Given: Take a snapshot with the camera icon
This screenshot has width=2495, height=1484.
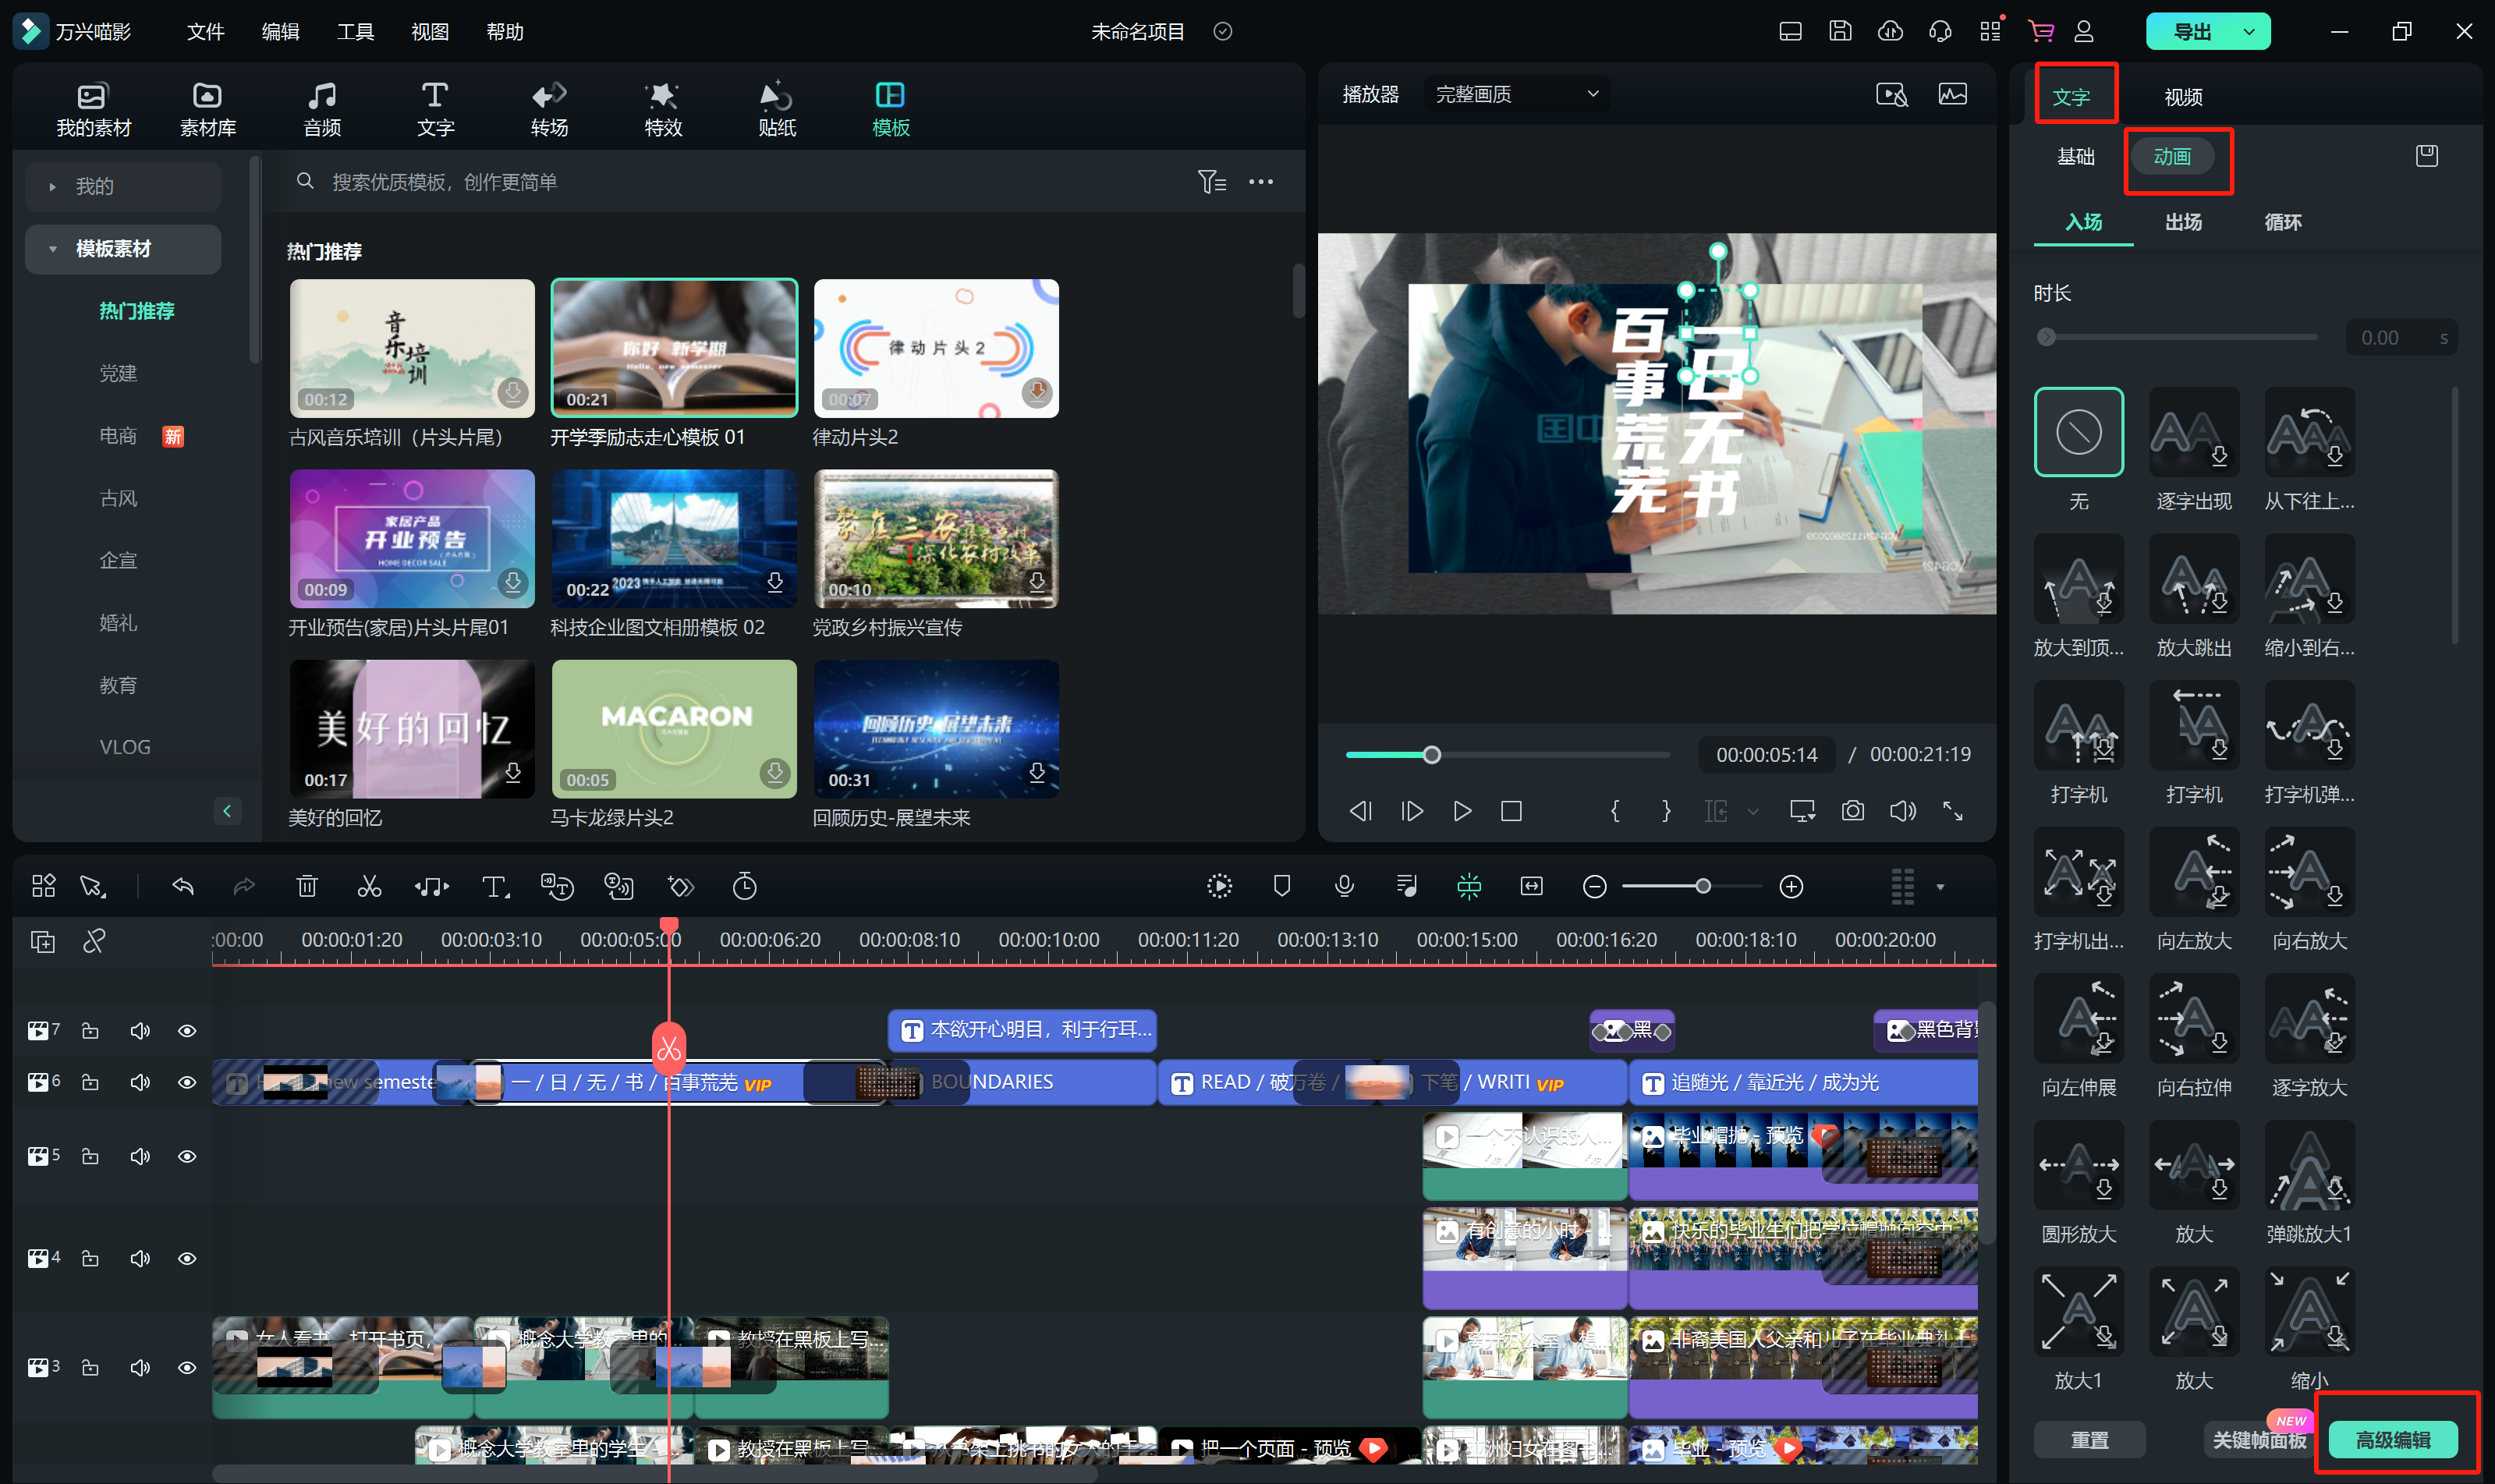Looking at the screenshot, I should point(1852,811).
